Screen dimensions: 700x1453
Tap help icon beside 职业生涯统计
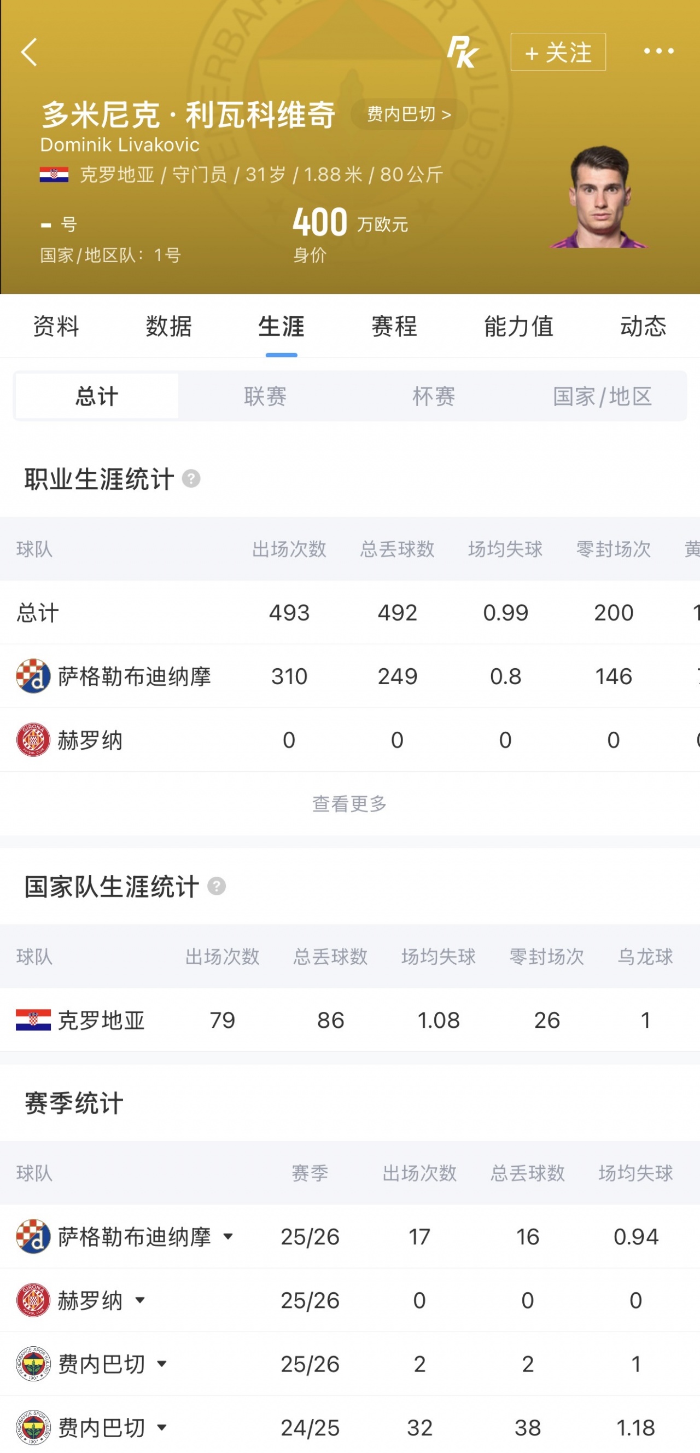point(191,479)
